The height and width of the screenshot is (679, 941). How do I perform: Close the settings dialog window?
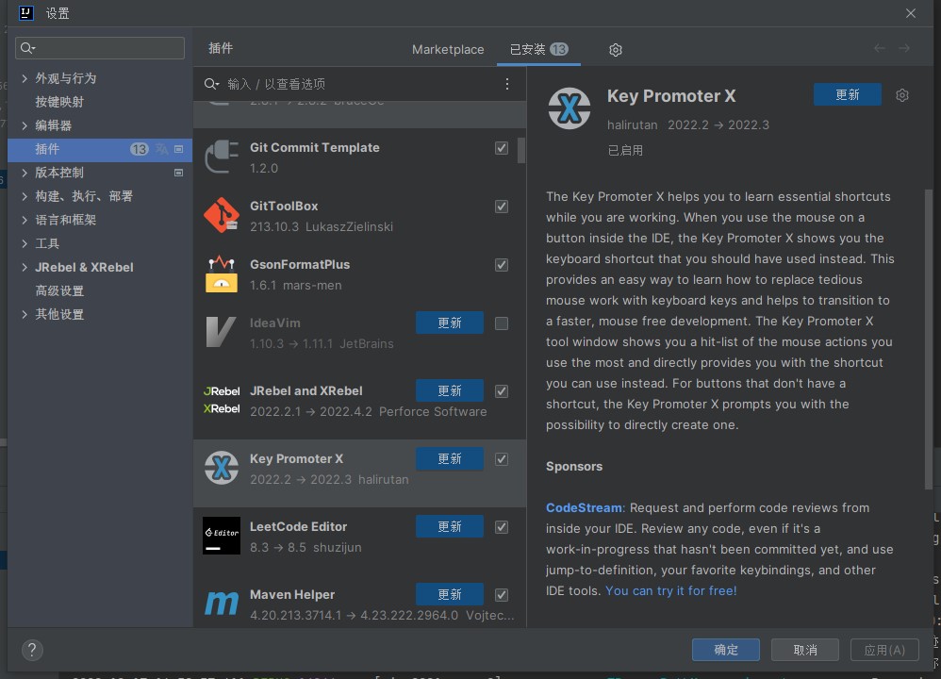911,13
